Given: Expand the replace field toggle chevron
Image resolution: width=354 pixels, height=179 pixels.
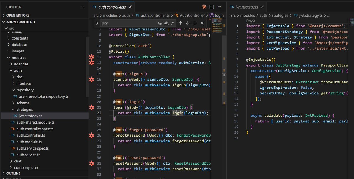Looking at the screenshot, I should click(97, 23).
